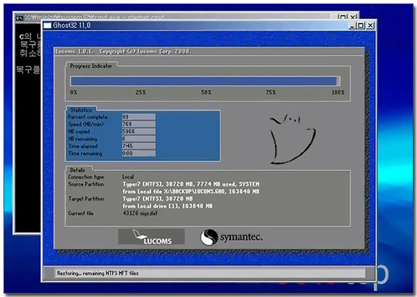417x297 pixels.
Task: Click the Time elapsed value 7:45
Action: pyautogui.click(x=138, y=146)
